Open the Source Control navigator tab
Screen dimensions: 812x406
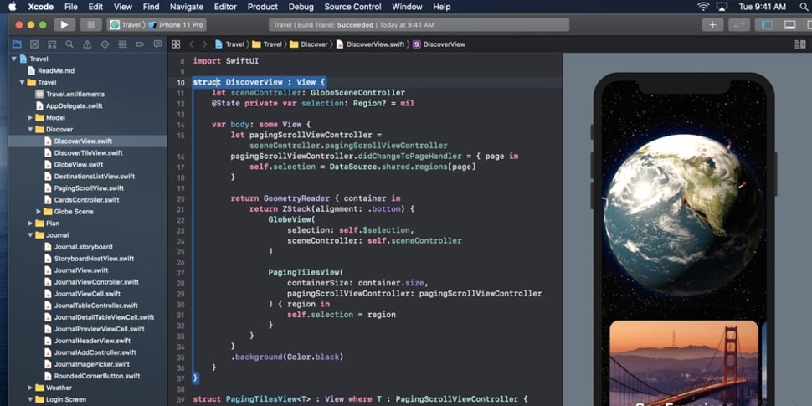click(x=34, y=44)
